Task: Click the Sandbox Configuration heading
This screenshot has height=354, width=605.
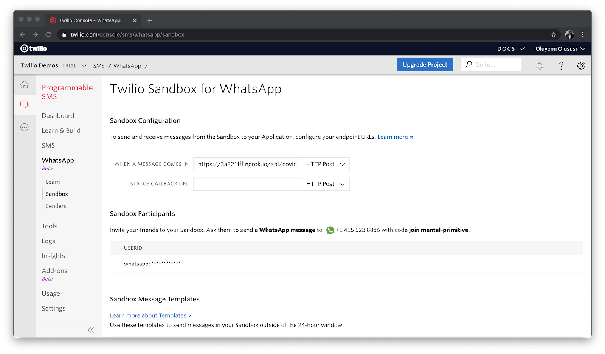Action: (x=145, y=121)
